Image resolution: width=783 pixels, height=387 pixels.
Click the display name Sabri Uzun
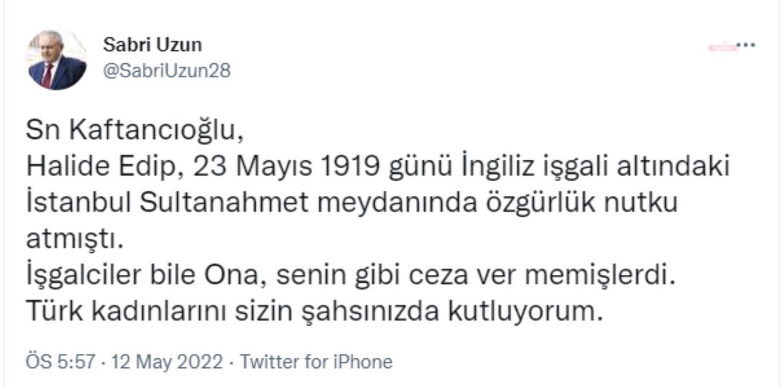(x=152, y=45)
